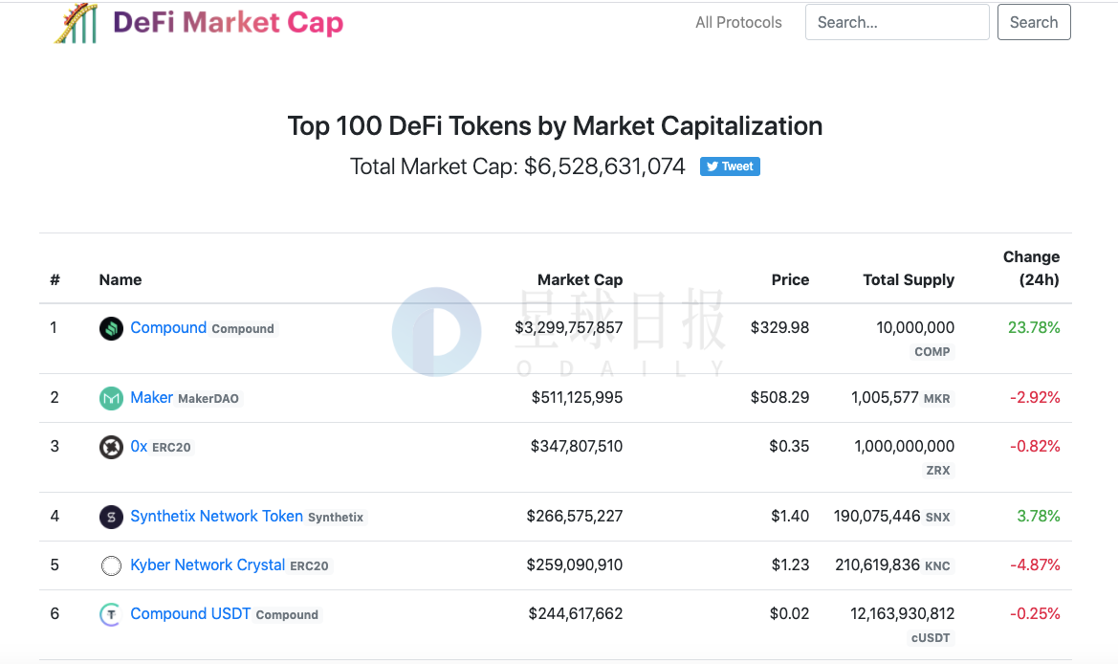Click Kyber market cap $259,090,910

click(575, 564)
